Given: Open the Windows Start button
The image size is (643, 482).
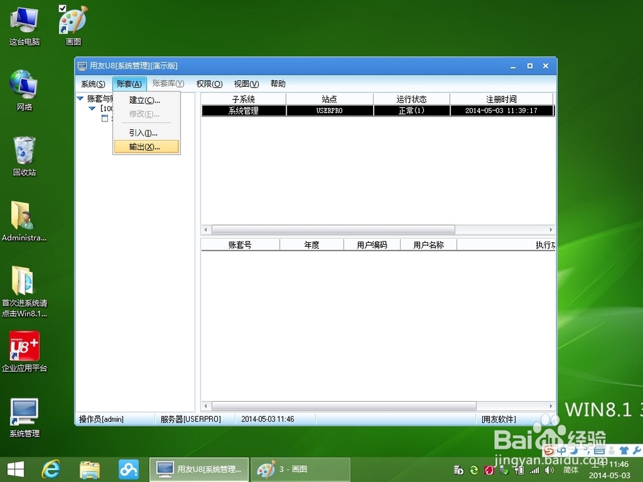Looking at the screenshot, I should (15, 470).
